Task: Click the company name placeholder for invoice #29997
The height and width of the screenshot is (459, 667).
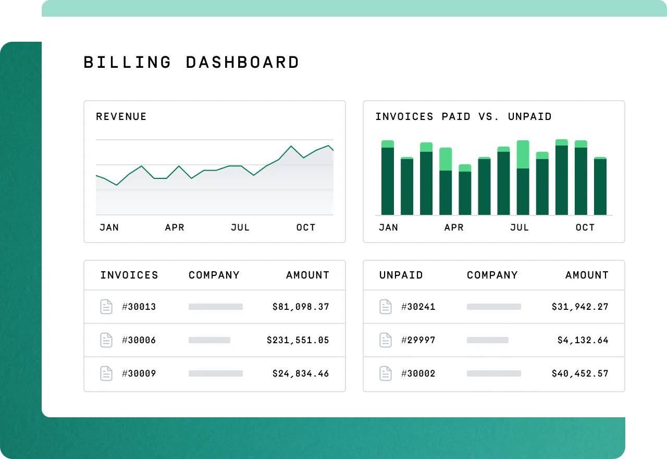Action: coord(487,340)
